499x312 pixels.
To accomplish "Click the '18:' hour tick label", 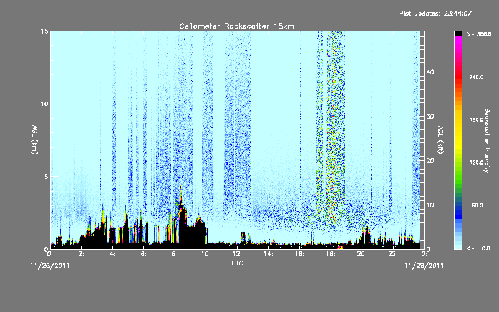I will coord(331,254).
